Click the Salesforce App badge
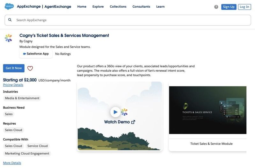This screenshot has height=168, width=255. [x=36, y=54]
